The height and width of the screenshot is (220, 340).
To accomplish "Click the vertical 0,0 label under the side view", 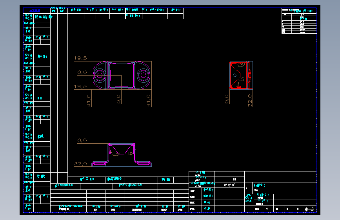I will pos(227,99).
